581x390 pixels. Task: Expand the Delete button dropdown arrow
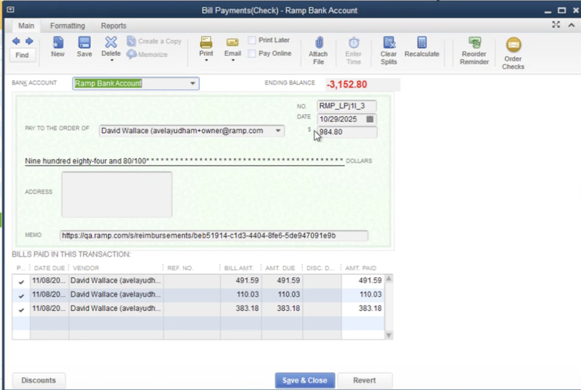[x=111, y=60]
